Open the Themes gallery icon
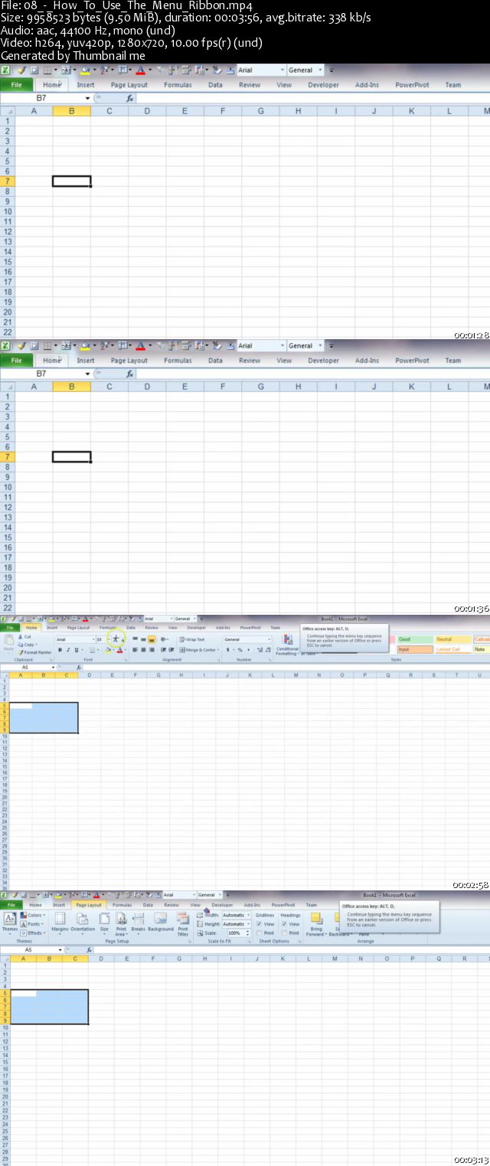Screen dimensions: 490x1166 (x=10, y=918)
